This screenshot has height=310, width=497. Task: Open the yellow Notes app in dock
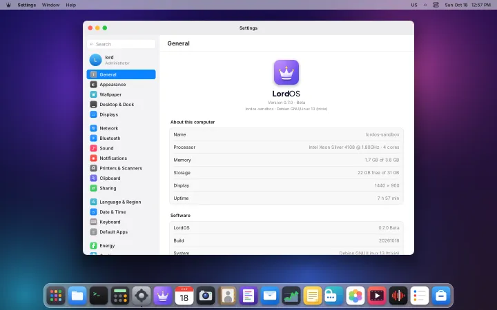[x=313, y=296]
